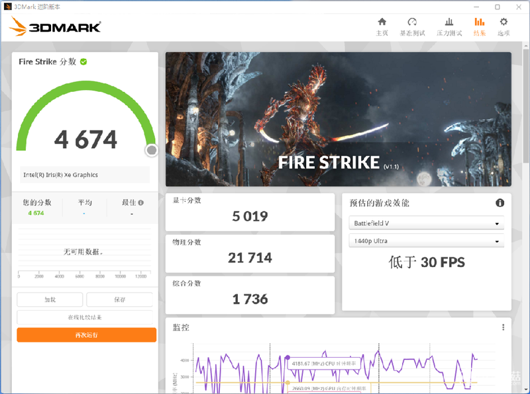Click the purple CPU frequency marker dot
The image size is (530, 394).
[x=288, y=357]
